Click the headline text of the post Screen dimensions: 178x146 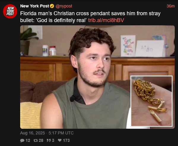pyautogui.click(x=90, y=17)
